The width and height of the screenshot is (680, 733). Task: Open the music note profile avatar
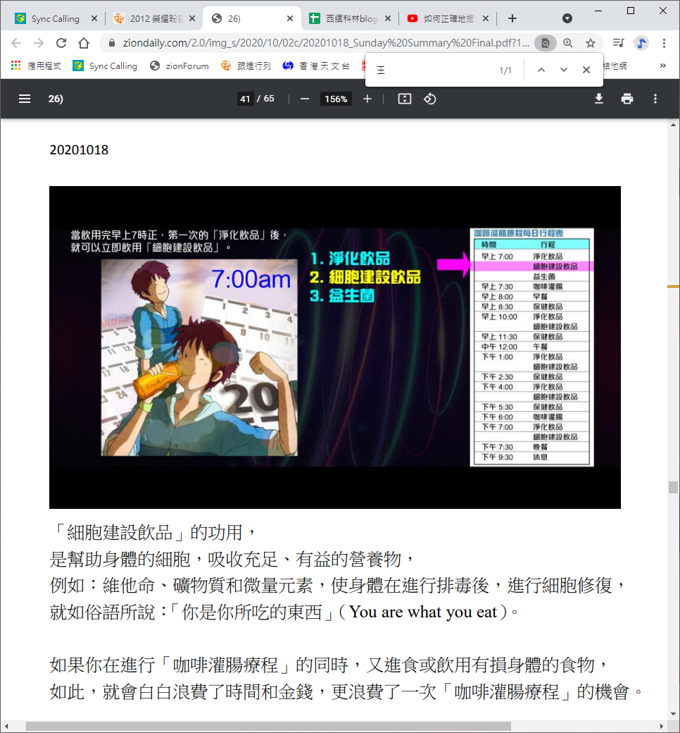click(641, 44)
